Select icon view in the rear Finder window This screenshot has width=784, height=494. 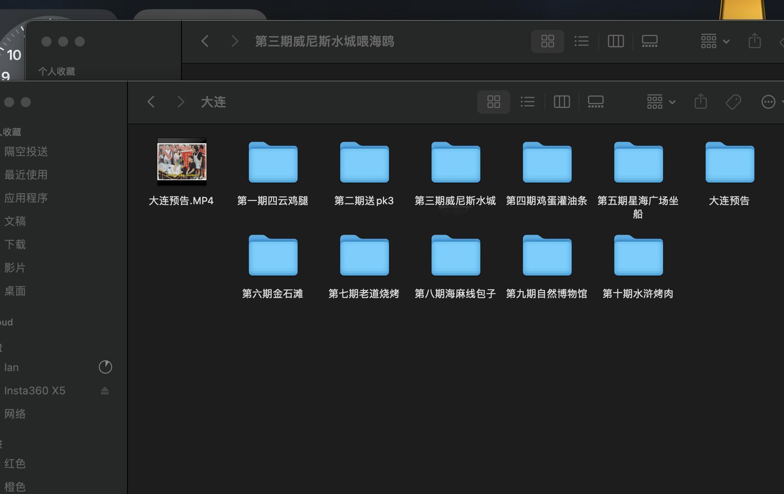tap(547, 41)
